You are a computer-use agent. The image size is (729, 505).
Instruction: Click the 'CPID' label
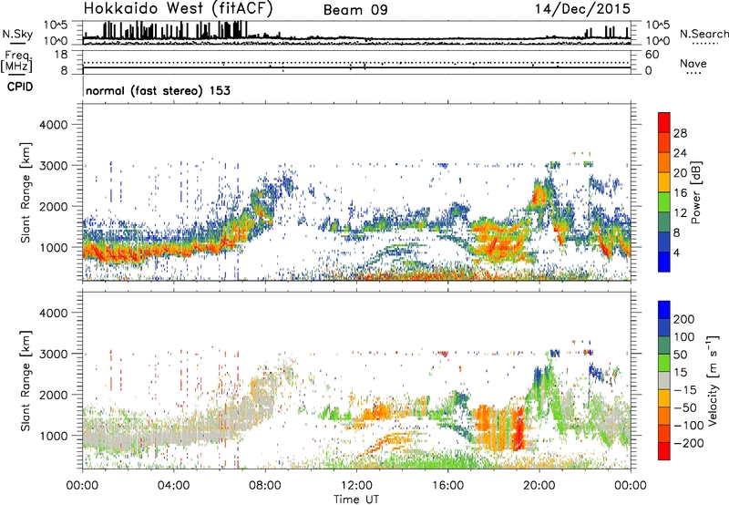(x=20, y=87)
